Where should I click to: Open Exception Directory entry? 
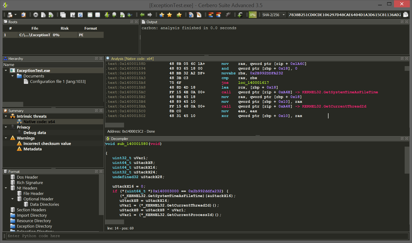[x=34, y=227]
